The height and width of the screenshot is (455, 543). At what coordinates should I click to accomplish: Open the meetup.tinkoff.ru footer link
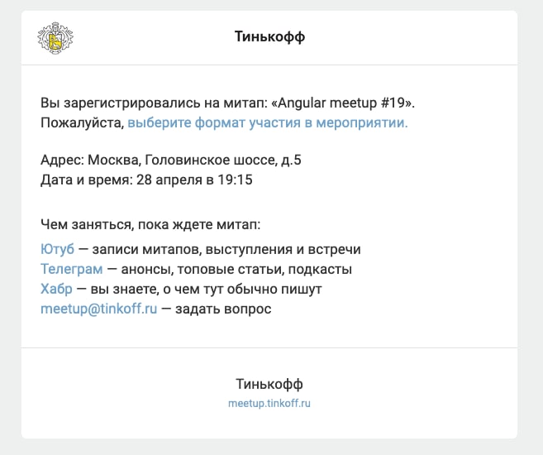pos(269,404)
